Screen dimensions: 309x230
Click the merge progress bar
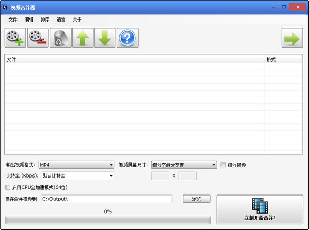[108, 219]
